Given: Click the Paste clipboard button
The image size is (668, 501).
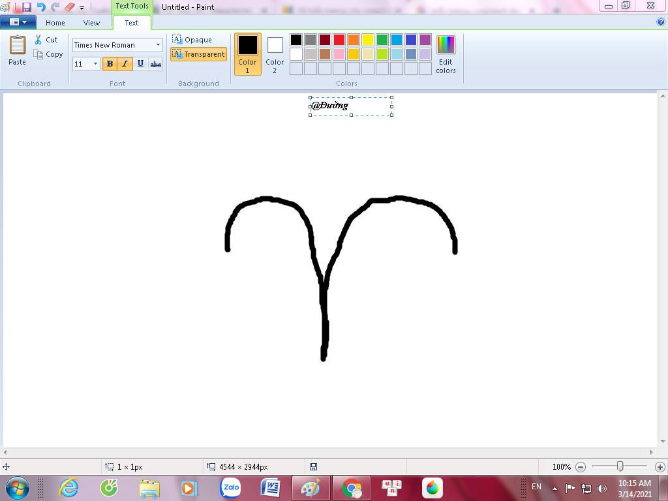Looking at the screenshot, I should pyautogui.click(x=18, y=50).
